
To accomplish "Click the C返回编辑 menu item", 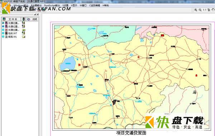I will click(95, 5).
